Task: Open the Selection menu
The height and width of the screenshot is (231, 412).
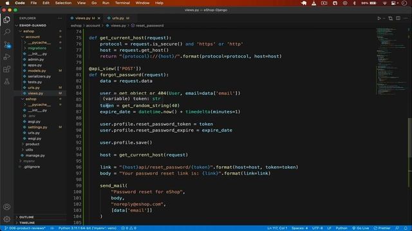Action: click(63, 3)
